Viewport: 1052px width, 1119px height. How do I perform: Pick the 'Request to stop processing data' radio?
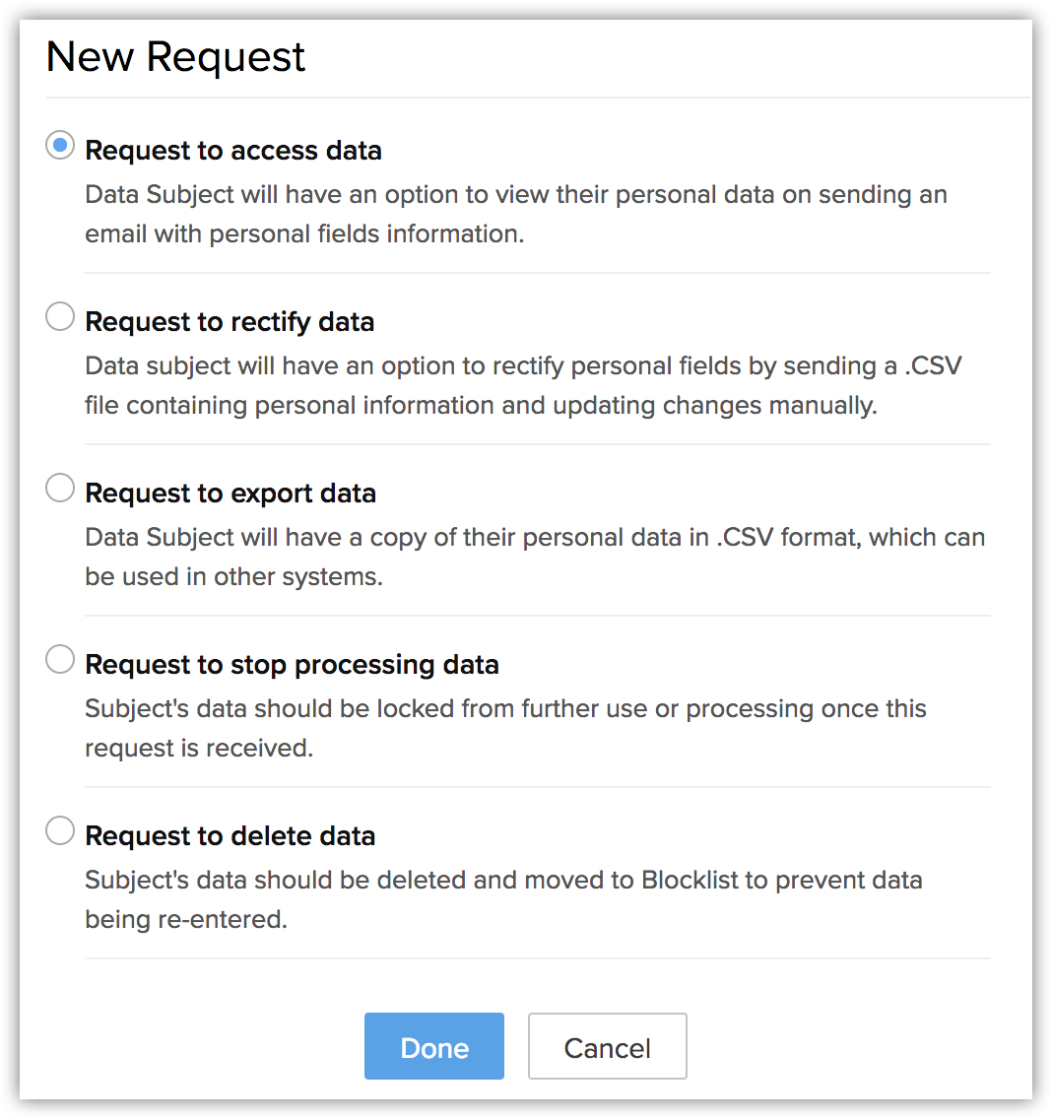[x=60, y=660]
